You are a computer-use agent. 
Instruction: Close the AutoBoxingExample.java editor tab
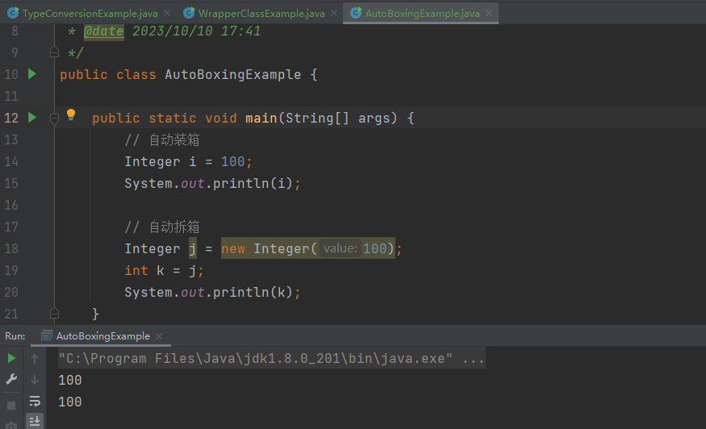coord(489,13)
